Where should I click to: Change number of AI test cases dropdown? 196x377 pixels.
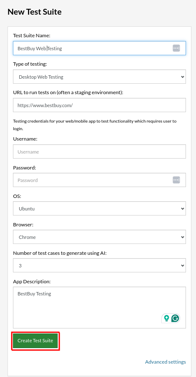(x=99, y=265)
